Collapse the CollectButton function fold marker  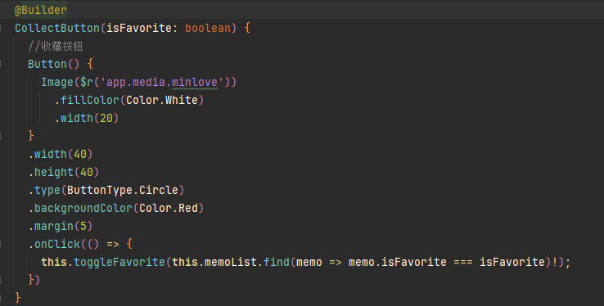(x=1, y=28)
